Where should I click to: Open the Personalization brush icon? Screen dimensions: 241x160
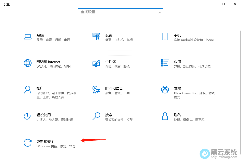coord(96,63)
